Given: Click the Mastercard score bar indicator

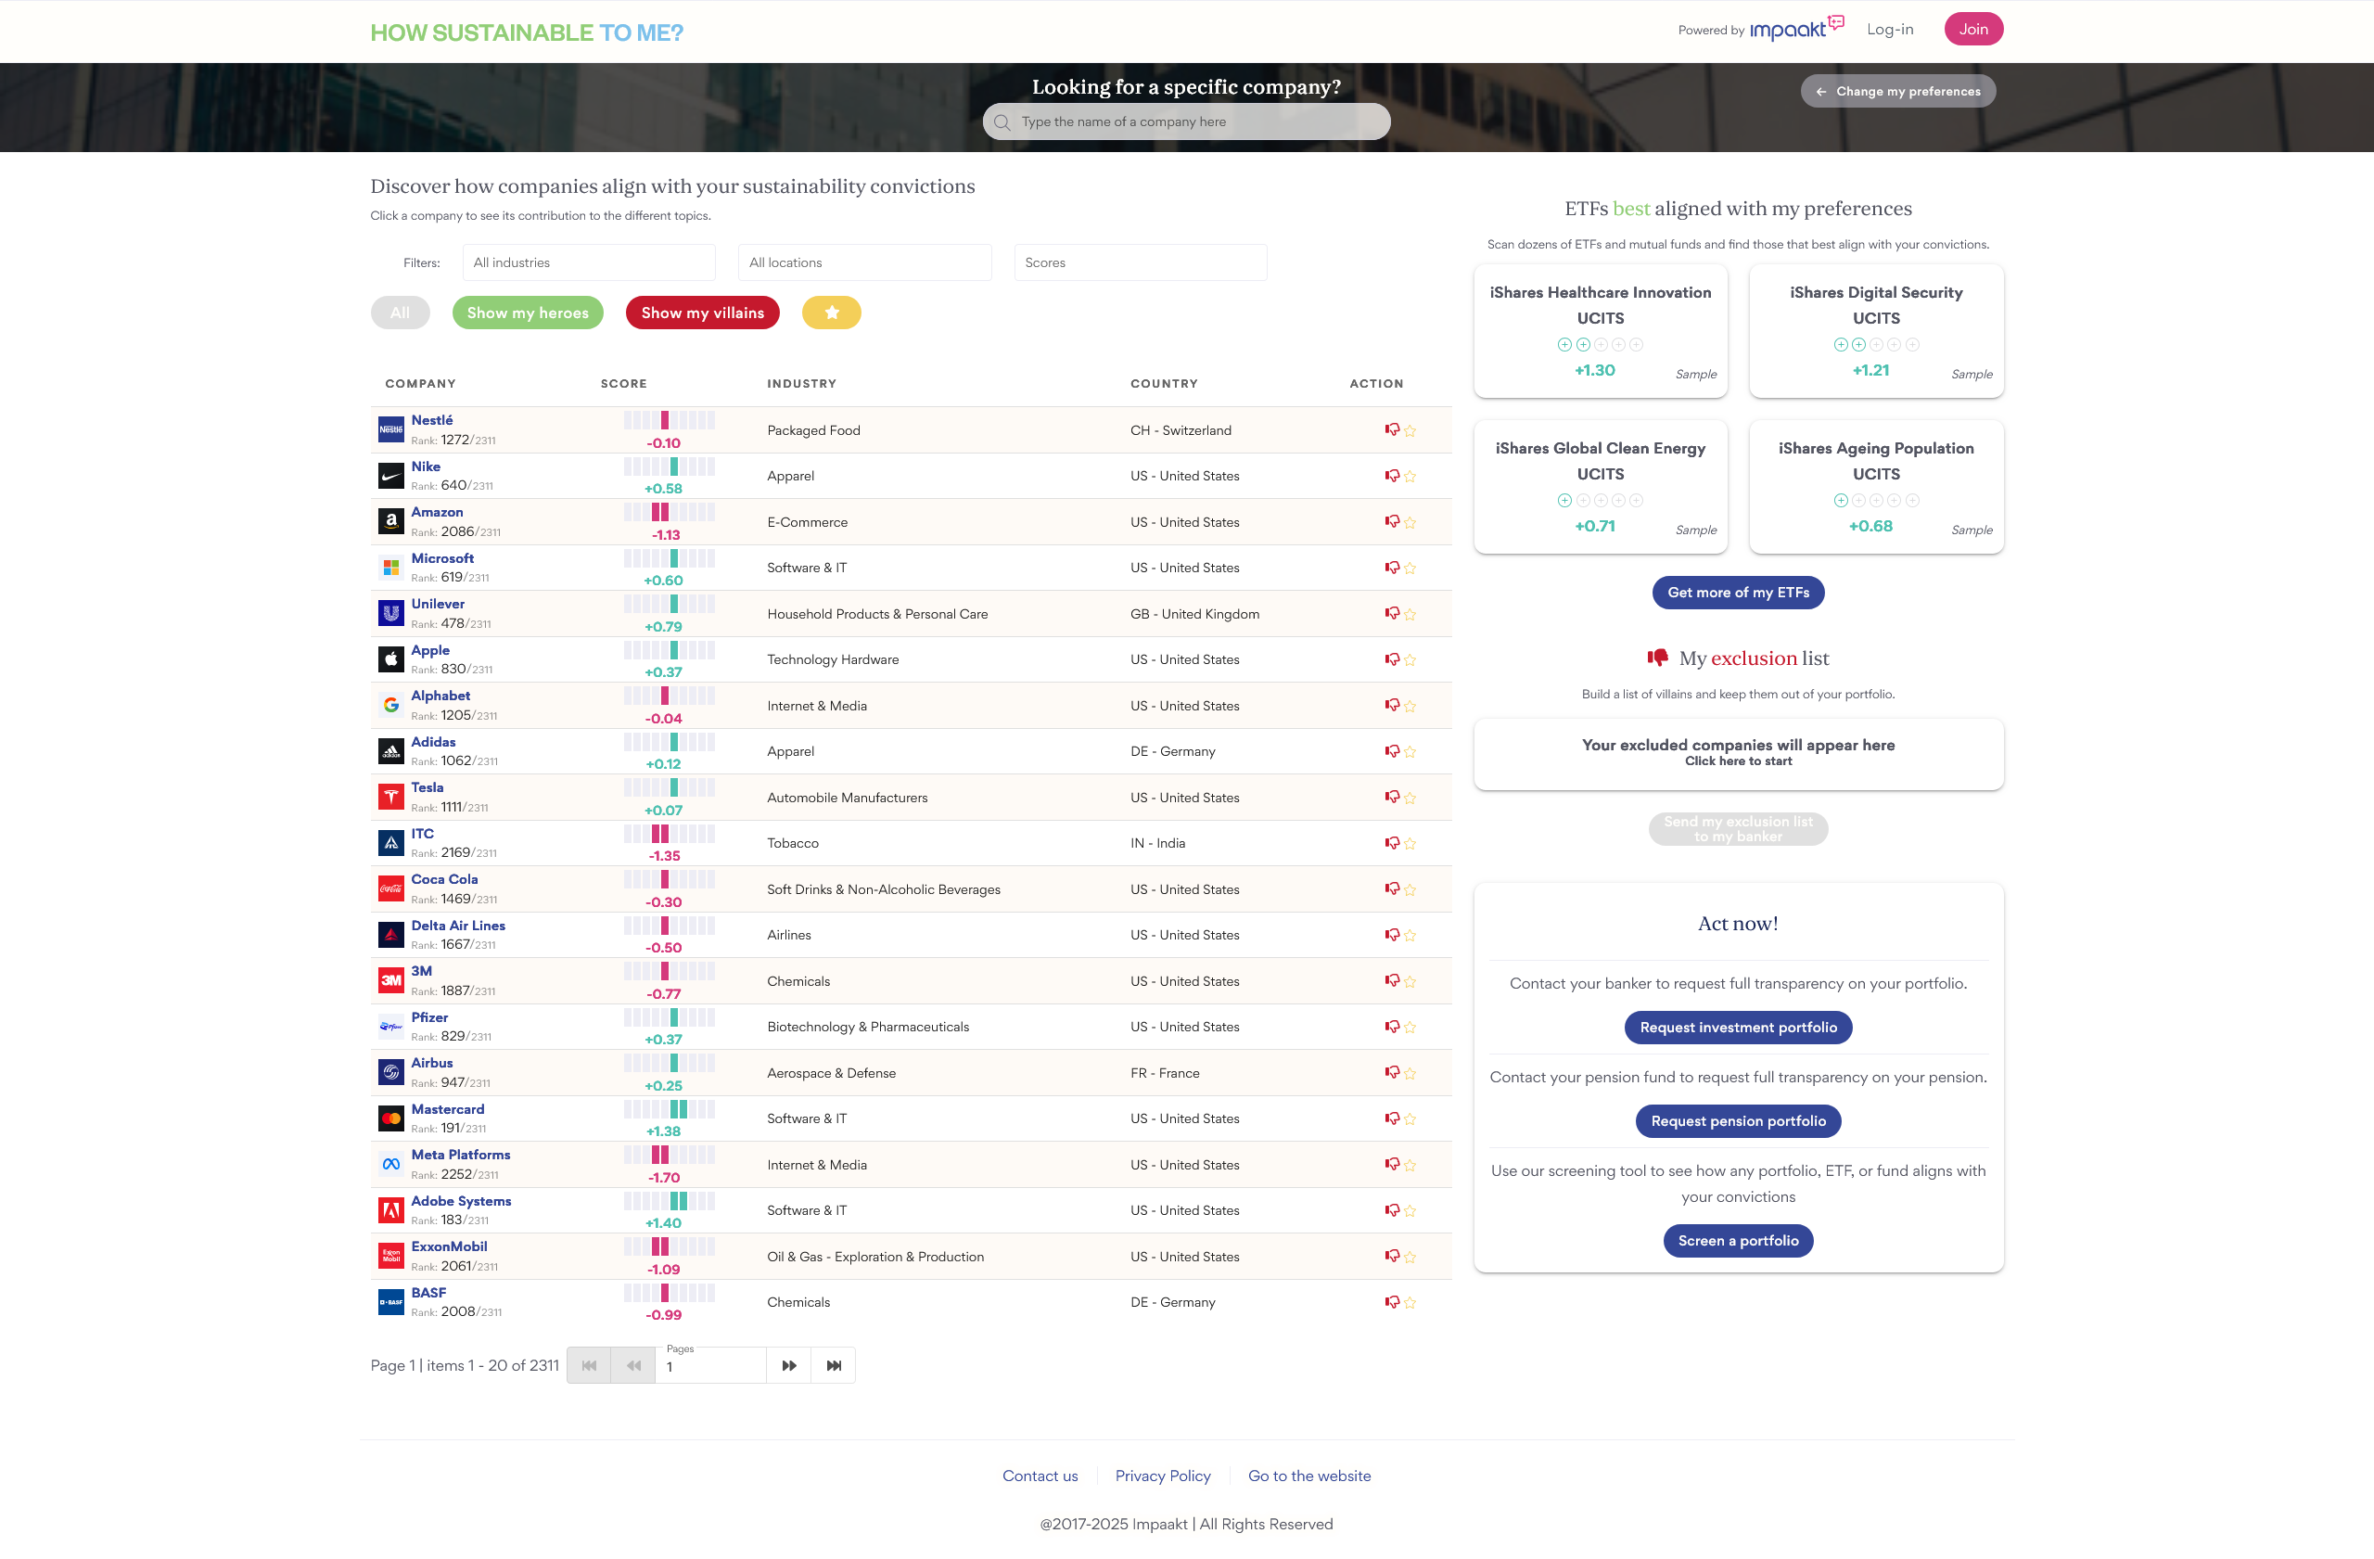Looking at the screenshot, I should tap(670, 1109).
